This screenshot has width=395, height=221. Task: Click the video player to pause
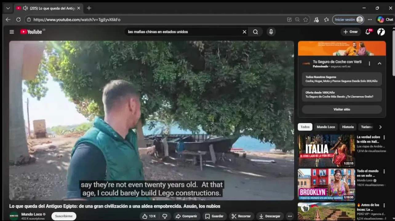[151, 121]
